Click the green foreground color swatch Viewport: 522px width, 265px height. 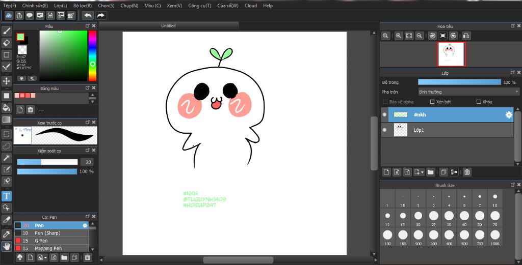(20, 37)
